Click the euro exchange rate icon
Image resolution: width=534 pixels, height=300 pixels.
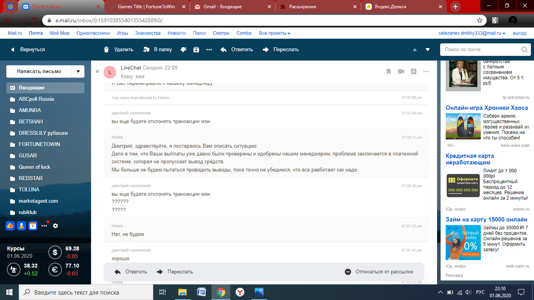coord(55,270)
